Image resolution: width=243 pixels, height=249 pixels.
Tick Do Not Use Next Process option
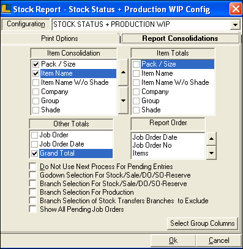(32, 167)
